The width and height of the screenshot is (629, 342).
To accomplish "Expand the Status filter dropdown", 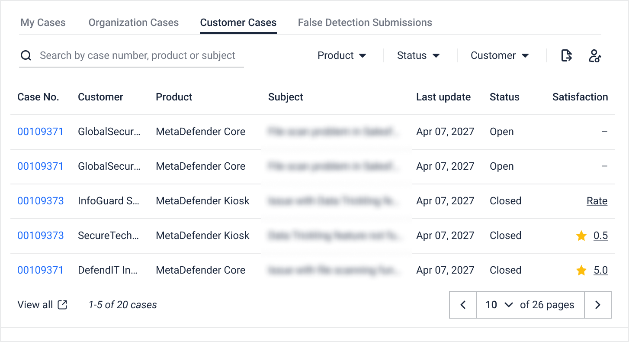I will [x=418, y=55].
